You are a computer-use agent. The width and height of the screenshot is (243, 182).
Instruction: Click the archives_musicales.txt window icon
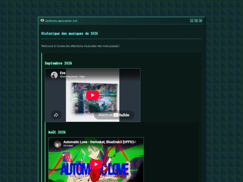(x=42, y=21)
